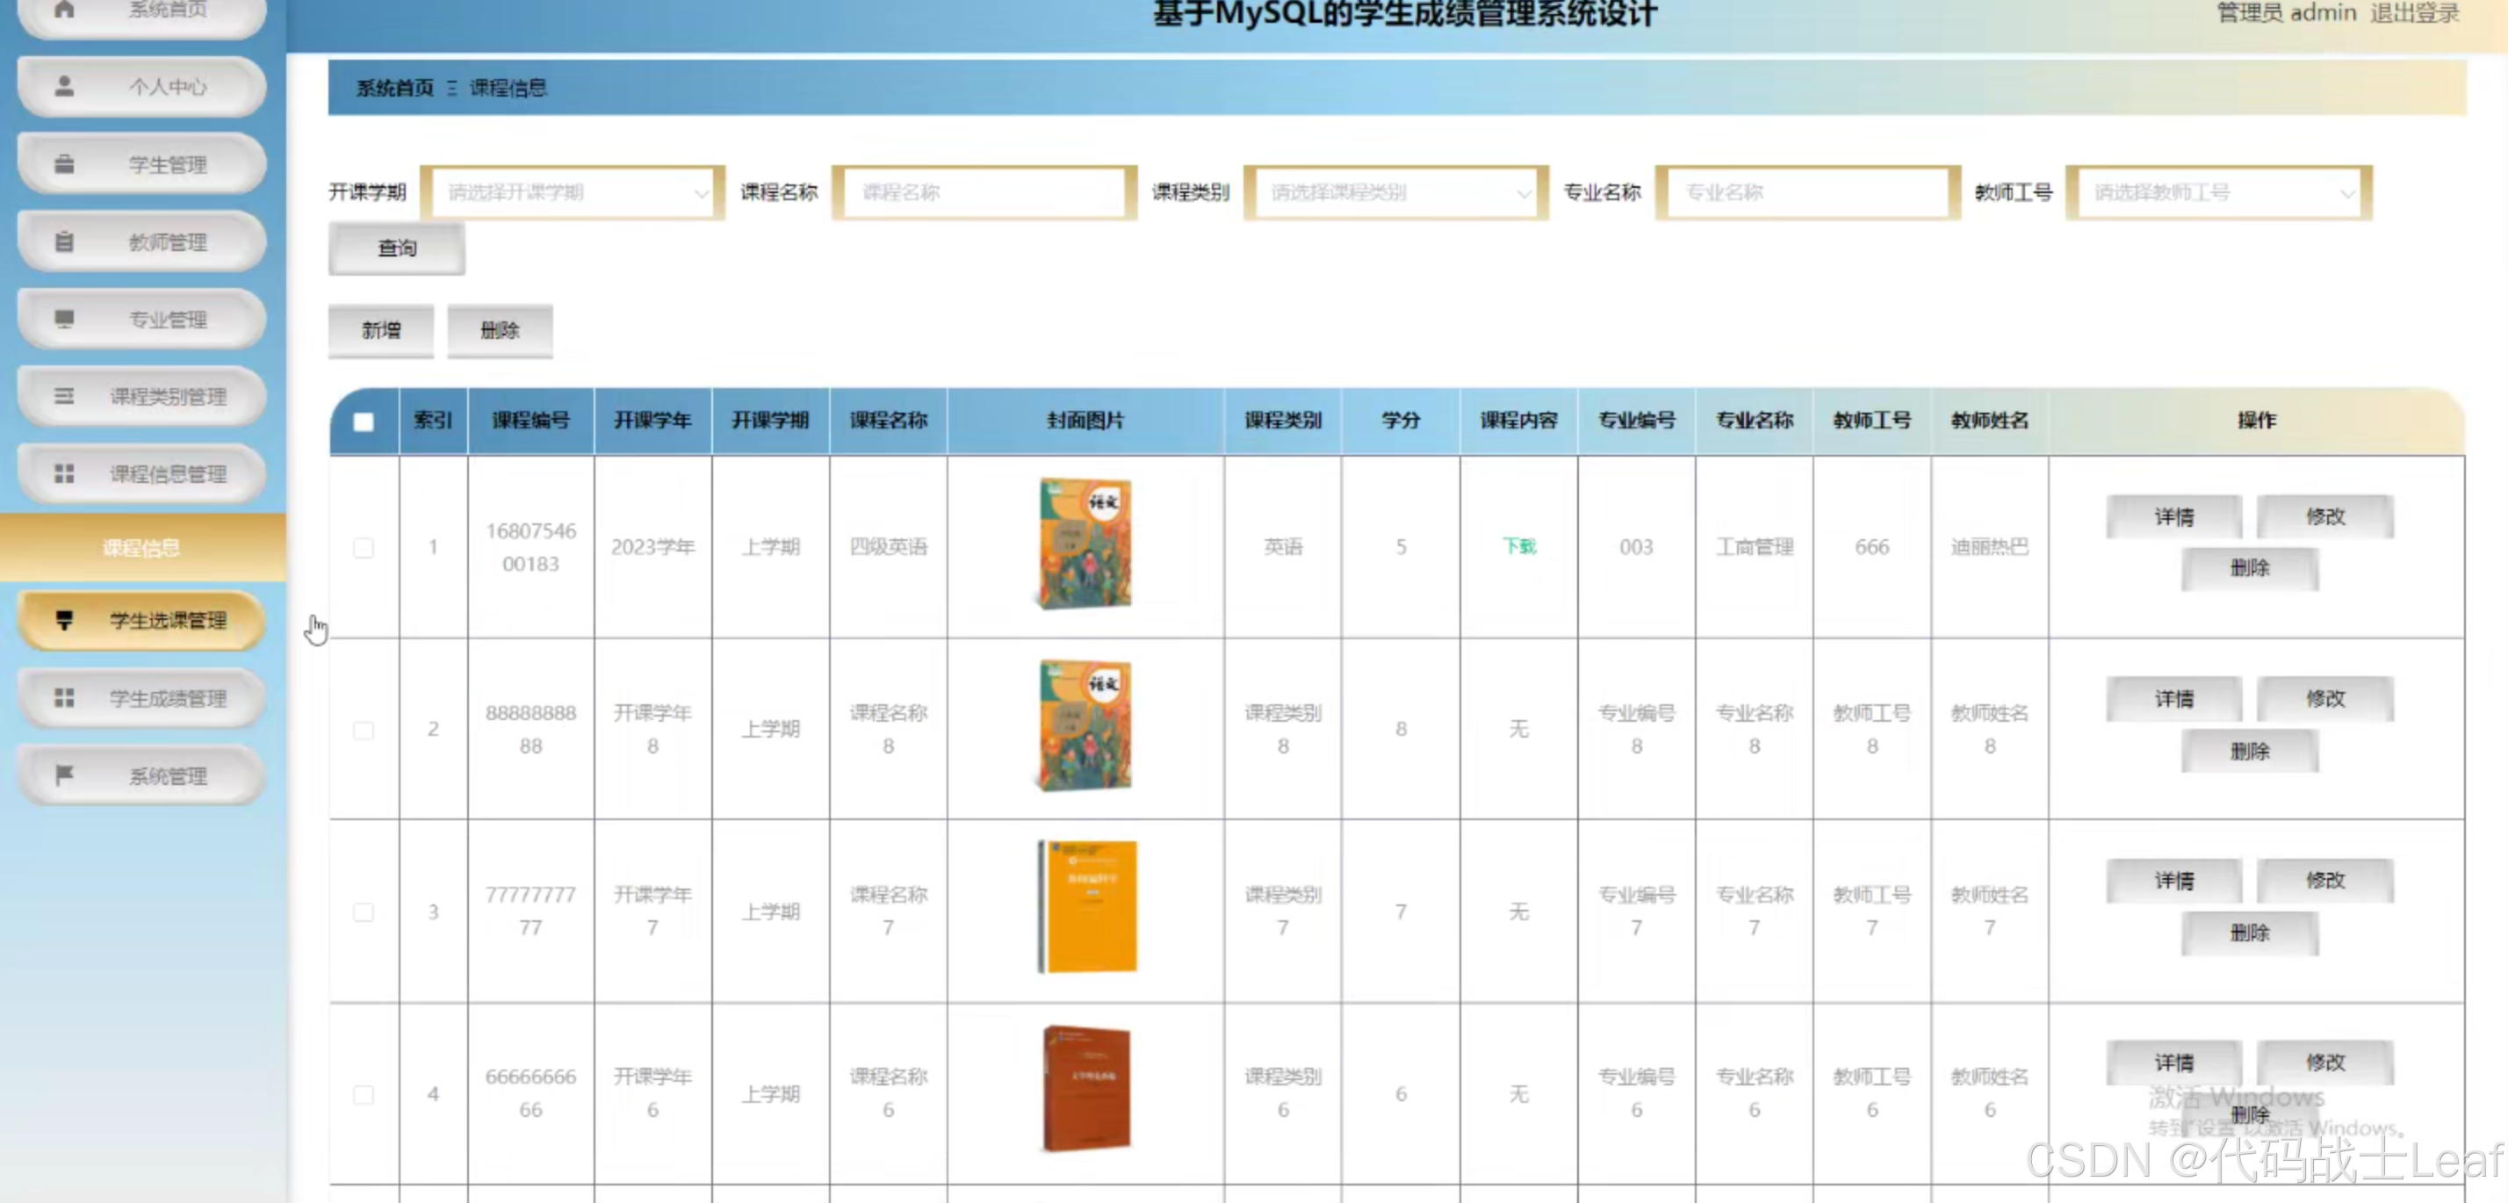The width and height of the screenshot is (2508, 1203).
Task: Check the checkbox for row index 3
Action: tap(364, 912)
